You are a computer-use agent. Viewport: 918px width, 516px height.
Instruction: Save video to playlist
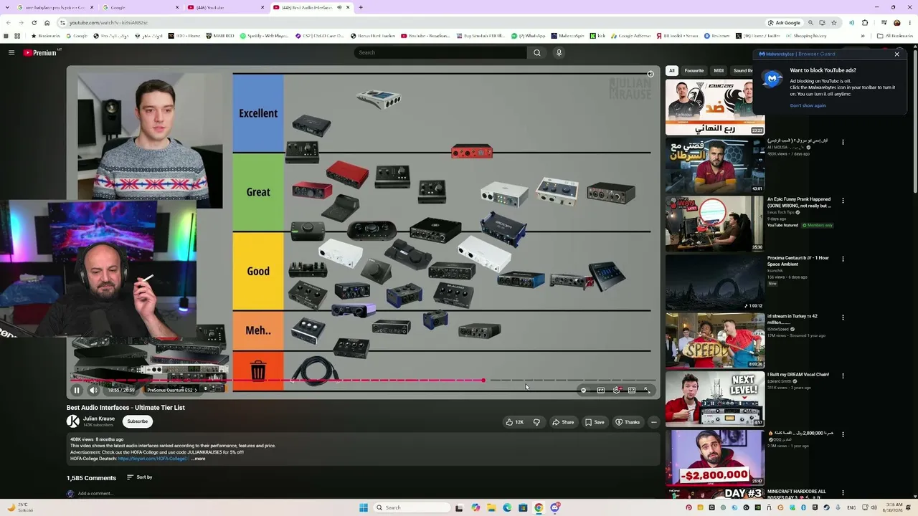click(595, 422)
